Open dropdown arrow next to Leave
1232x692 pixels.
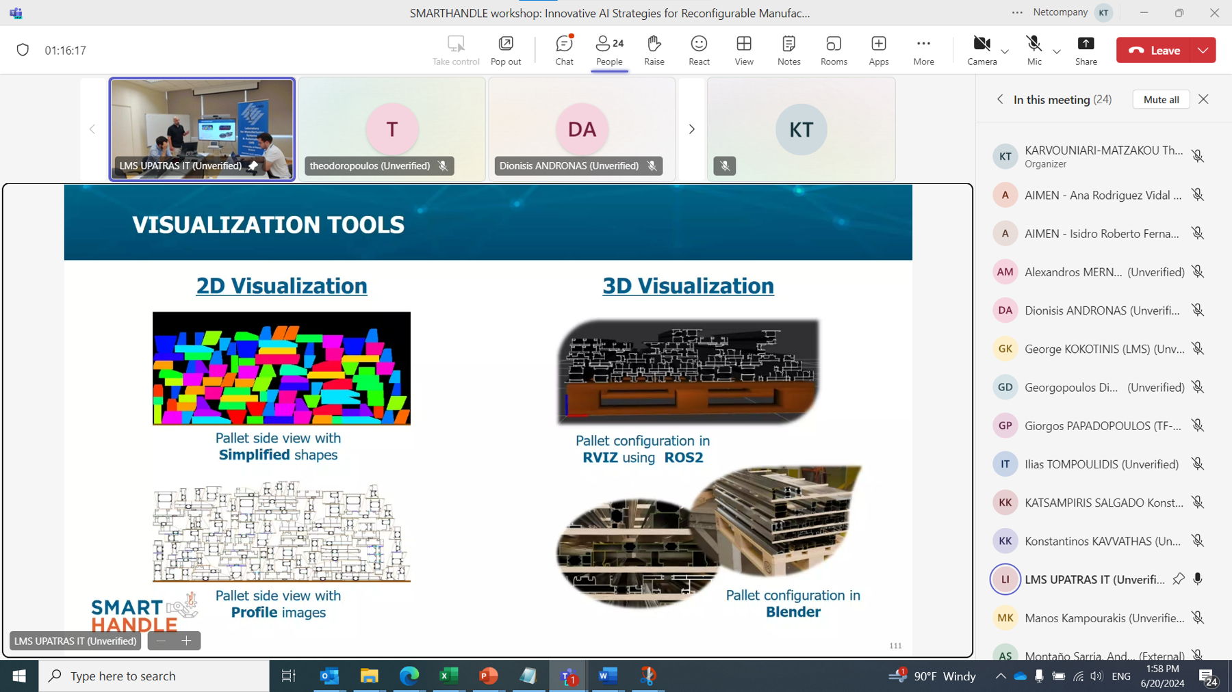[x=1203, y=50]
